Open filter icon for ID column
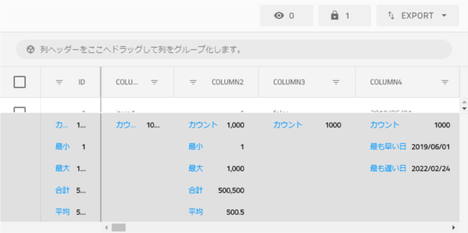468x233 pixels. pyautogui.click(x=59, y=82)
